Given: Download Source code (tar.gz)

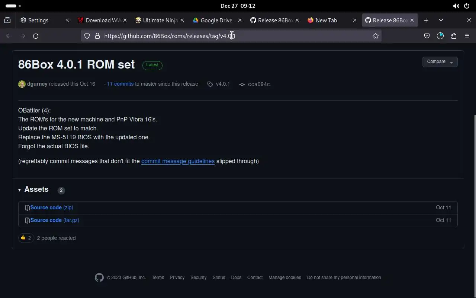Looking at the screenshot, I should pos(55,220).
